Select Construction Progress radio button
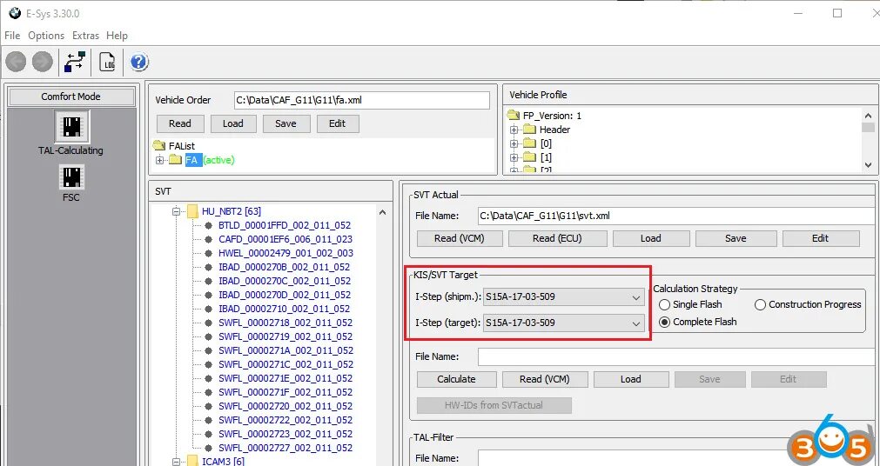Screen dimensions: 880x466 pos(761,304)
